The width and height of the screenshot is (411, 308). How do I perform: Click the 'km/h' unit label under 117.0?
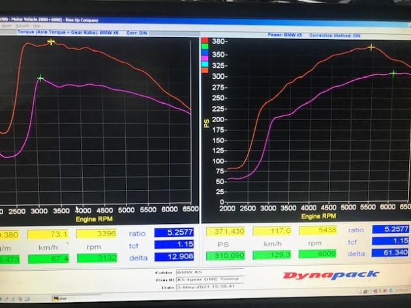click(272, 244)
